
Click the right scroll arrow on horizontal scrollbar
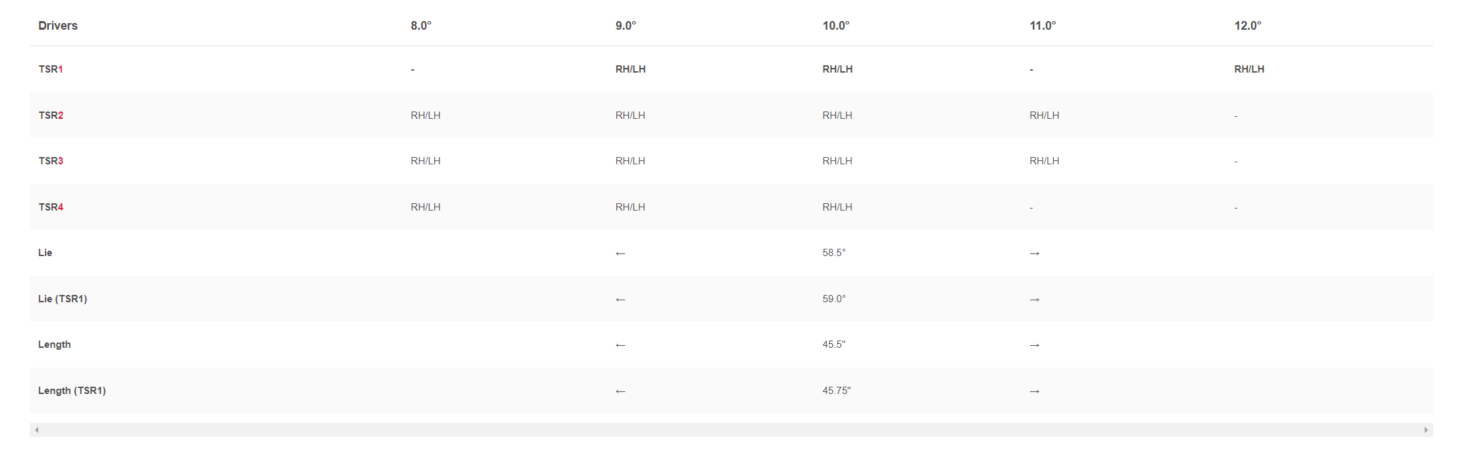[1426, 430]
